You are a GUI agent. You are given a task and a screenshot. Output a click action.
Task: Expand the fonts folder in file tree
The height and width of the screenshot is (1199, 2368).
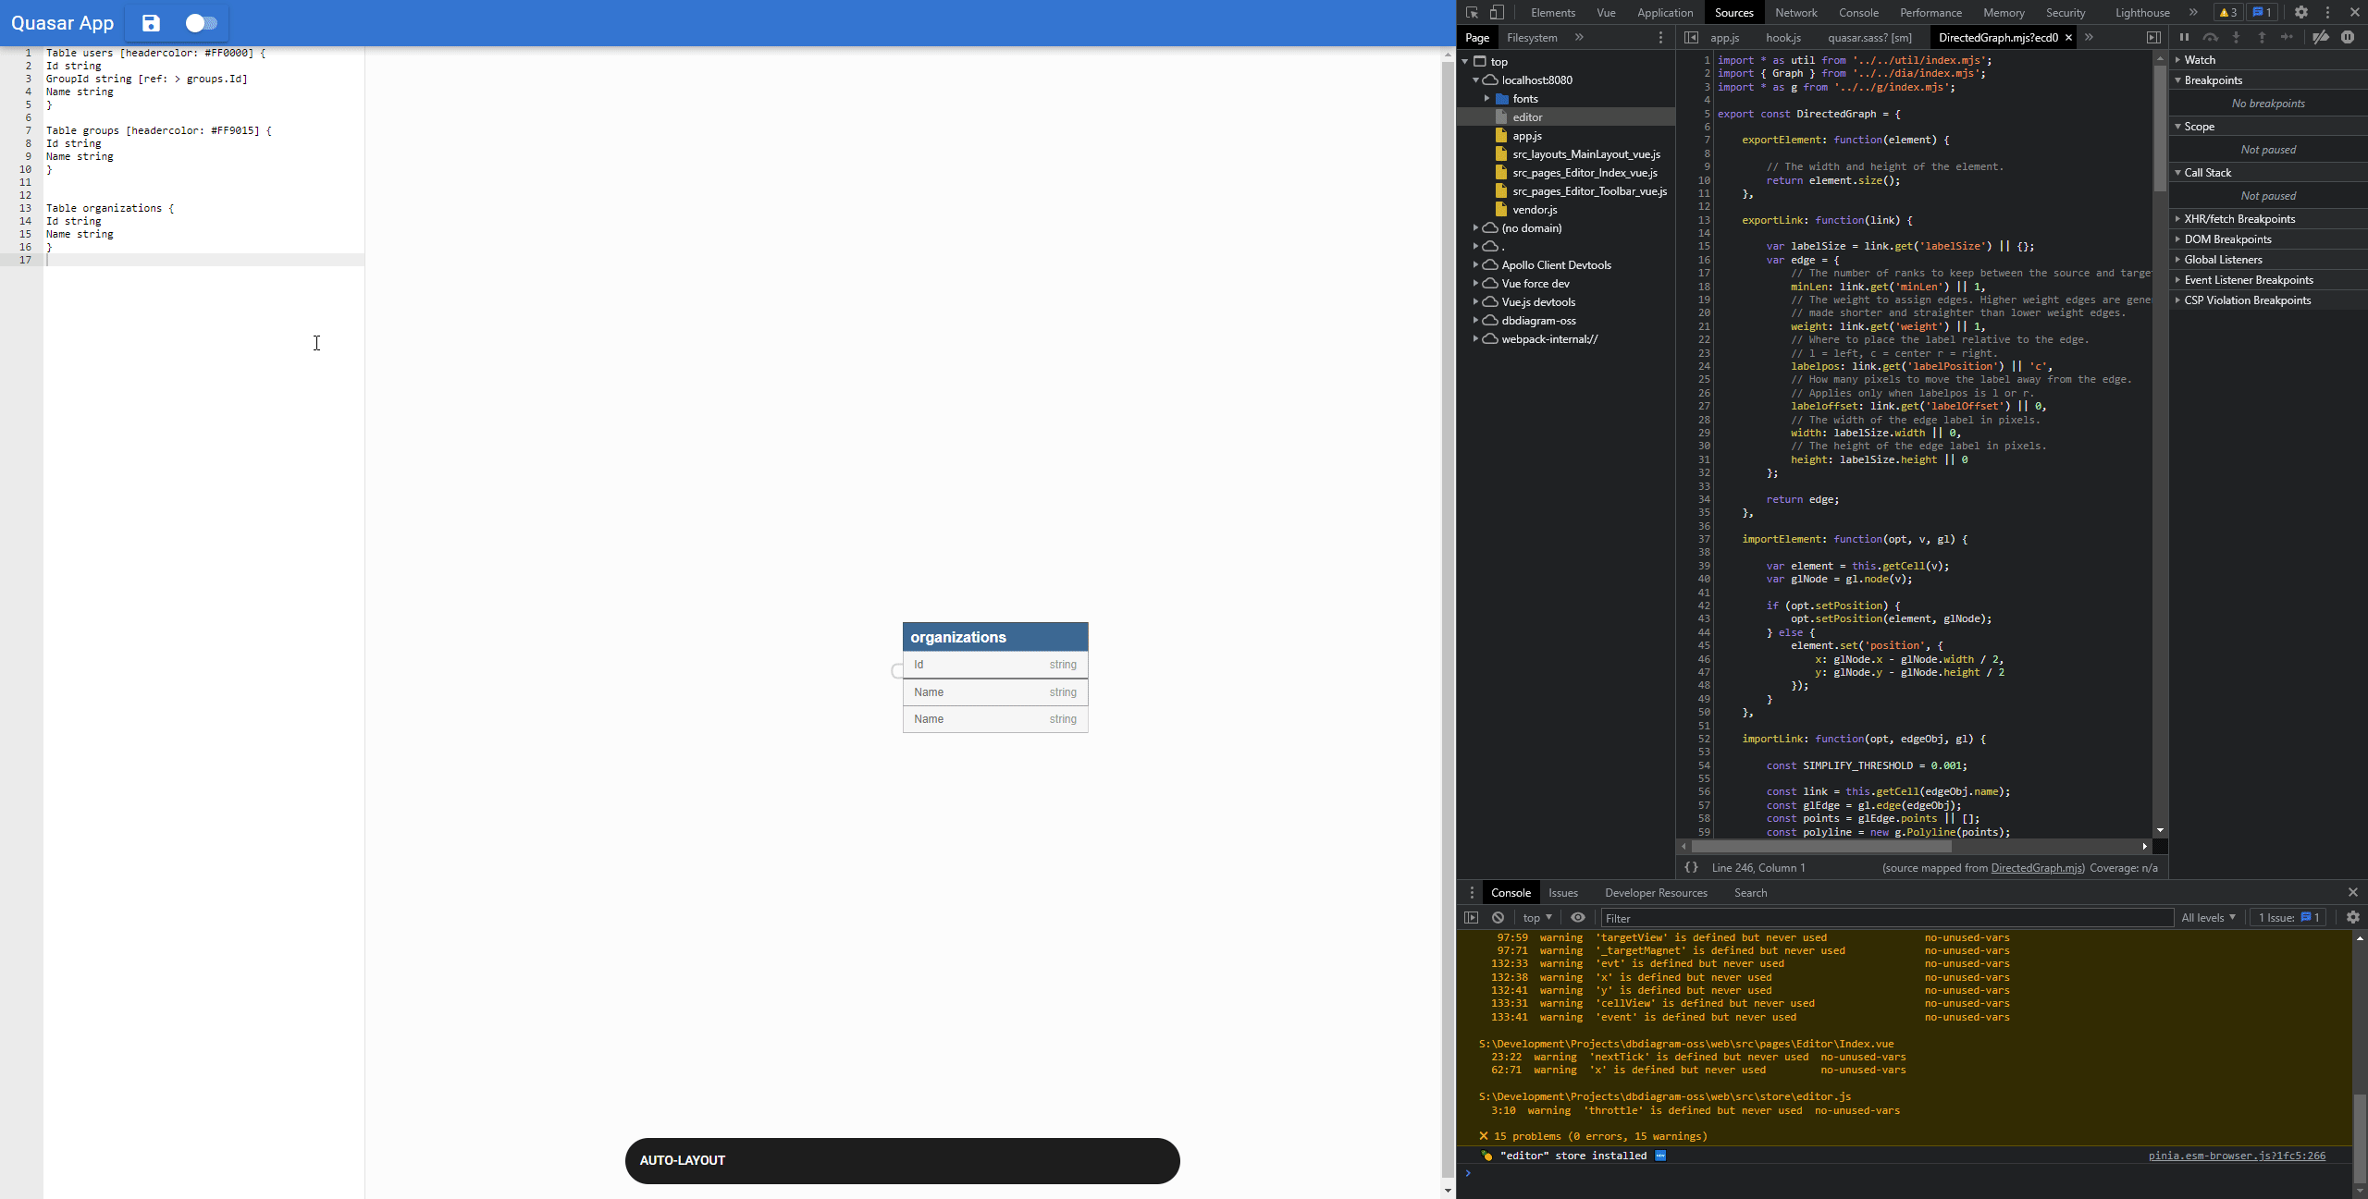1486,99
